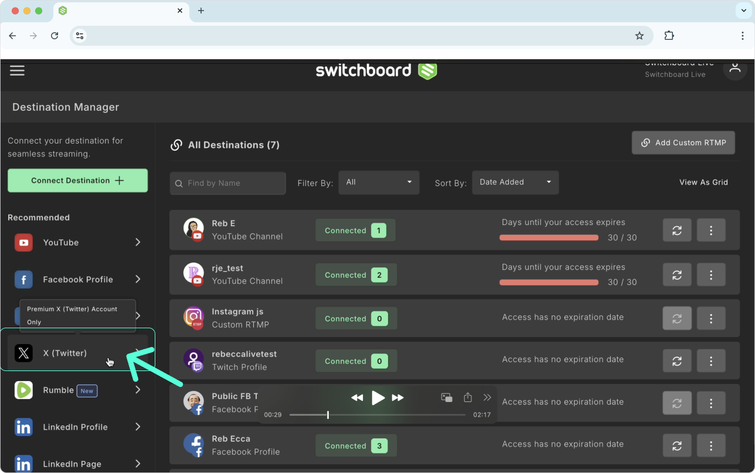755x473 pixels.
Task: Refresh the Reb Ecca Facebook destination
Action: pos(677,446)
